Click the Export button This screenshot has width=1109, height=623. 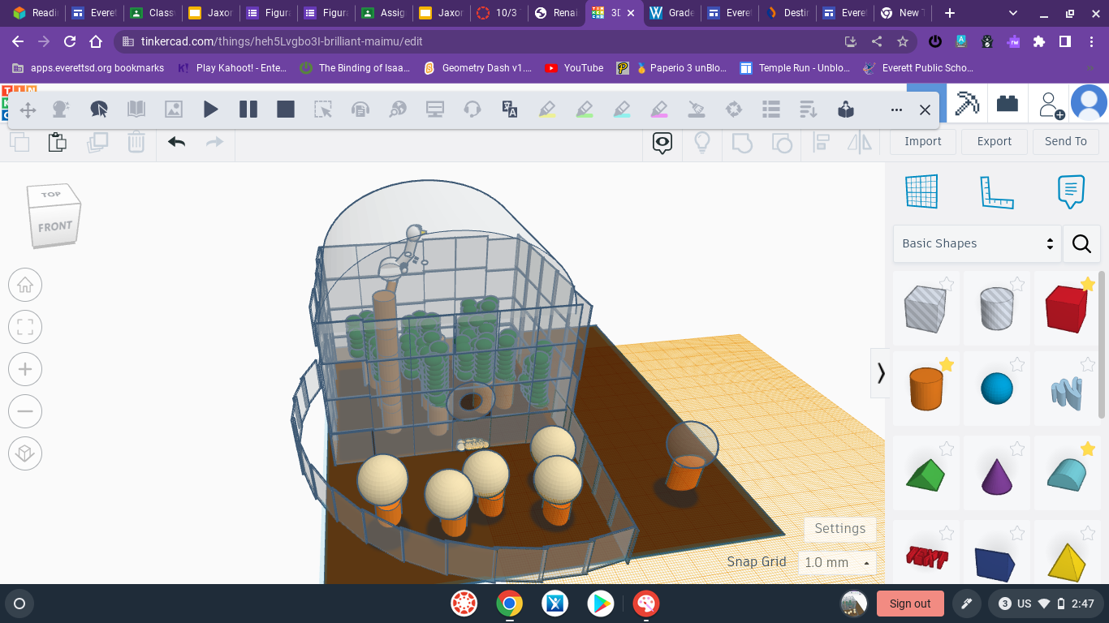tap(994, 141)
